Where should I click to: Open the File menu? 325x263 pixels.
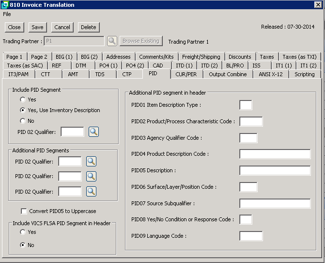pos(7,14)
